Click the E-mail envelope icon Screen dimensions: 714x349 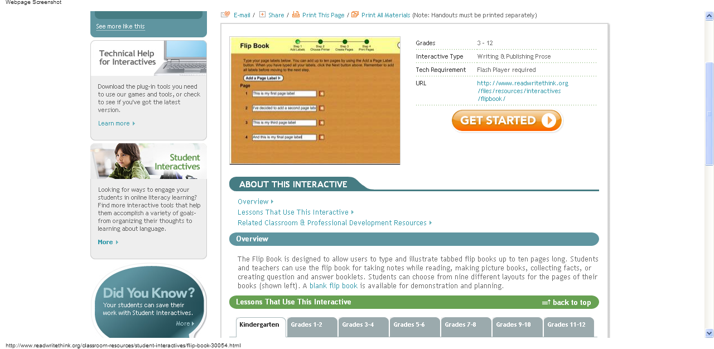point(225,14)
